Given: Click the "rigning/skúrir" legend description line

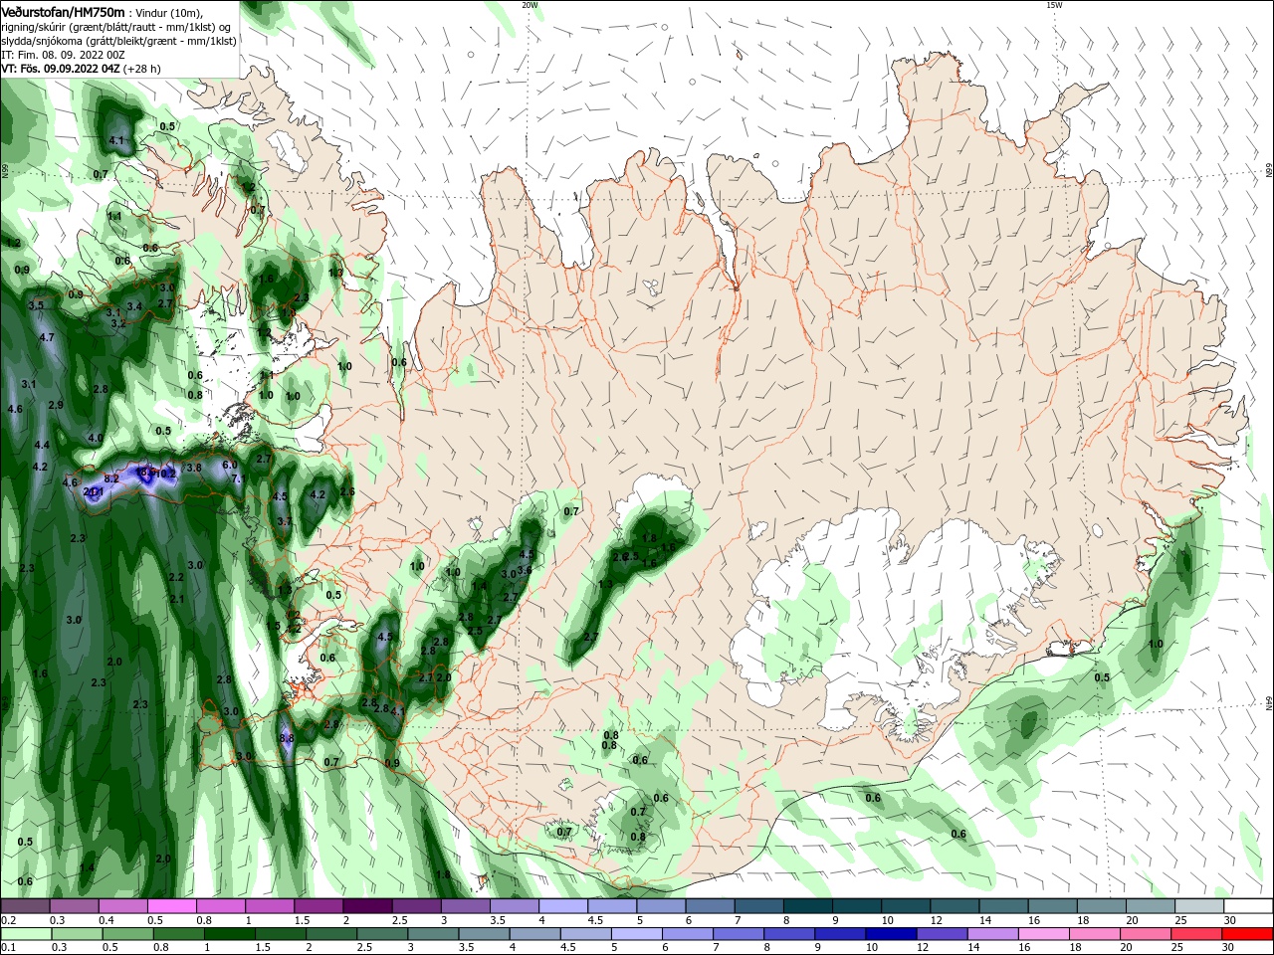Looking at the screenshot, I should (117, 27).
